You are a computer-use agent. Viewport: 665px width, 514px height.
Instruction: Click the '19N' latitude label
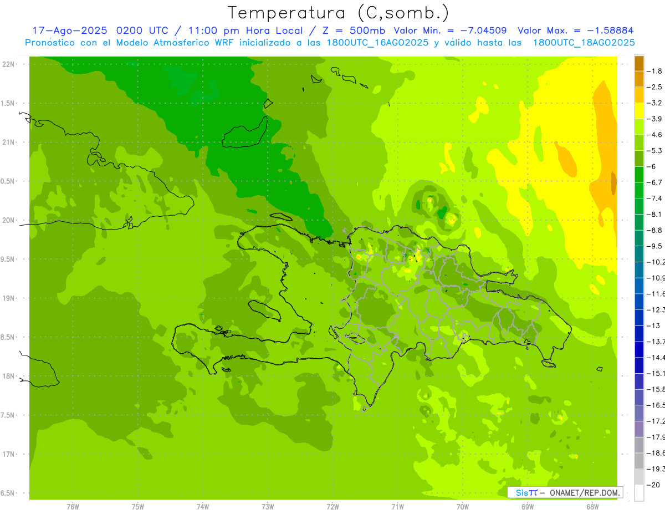click(9, 298)
